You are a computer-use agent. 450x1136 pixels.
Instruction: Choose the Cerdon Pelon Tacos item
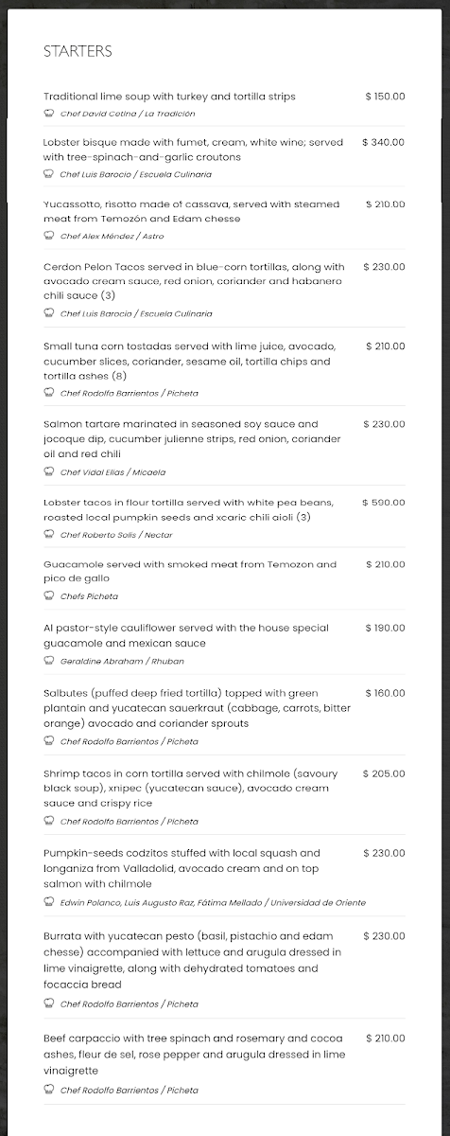click(194, 281)
